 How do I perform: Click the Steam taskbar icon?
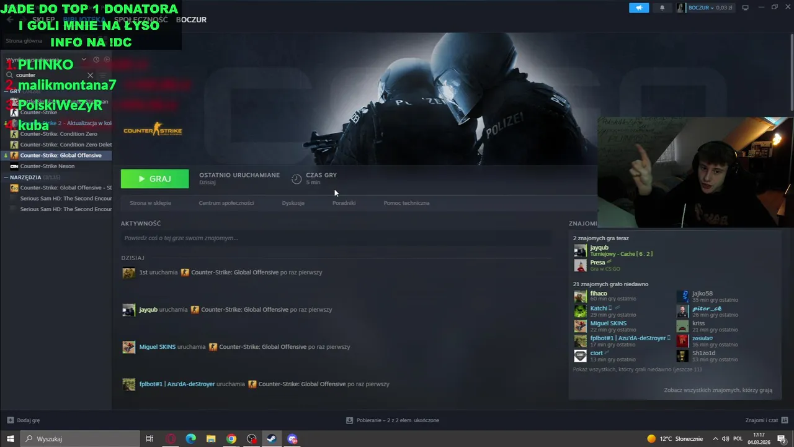coord(272,439)
